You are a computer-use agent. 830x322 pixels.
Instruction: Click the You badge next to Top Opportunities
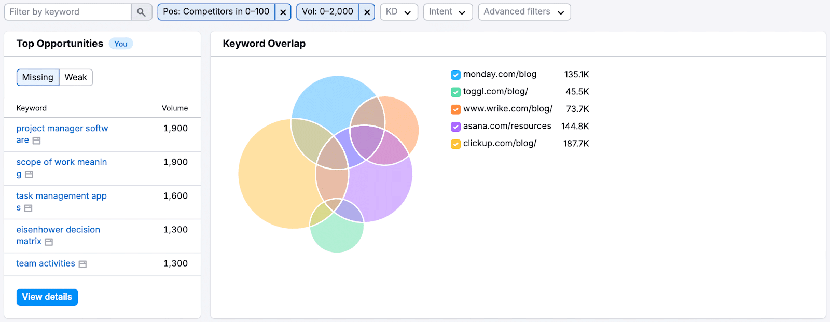[121, 44]
